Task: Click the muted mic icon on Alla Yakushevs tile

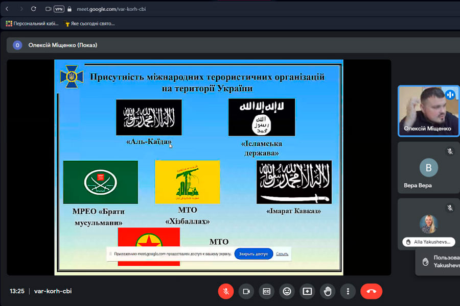Action: coord(450,208)
